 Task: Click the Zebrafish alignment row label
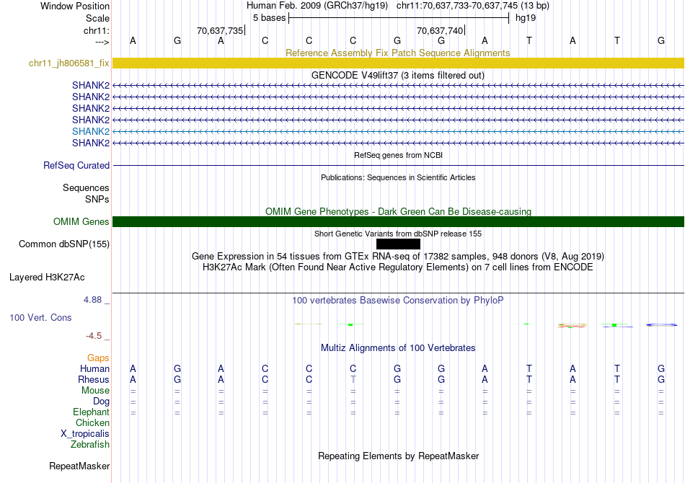tap(90, 445)
